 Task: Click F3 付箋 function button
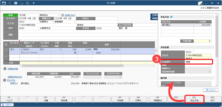pyautogui.click(x=46, y=99)
